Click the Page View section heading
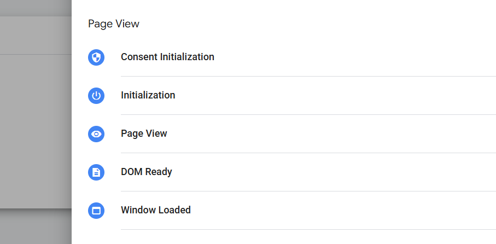The width and height of the screenshot is (496, 244). (x=114, y=24)
